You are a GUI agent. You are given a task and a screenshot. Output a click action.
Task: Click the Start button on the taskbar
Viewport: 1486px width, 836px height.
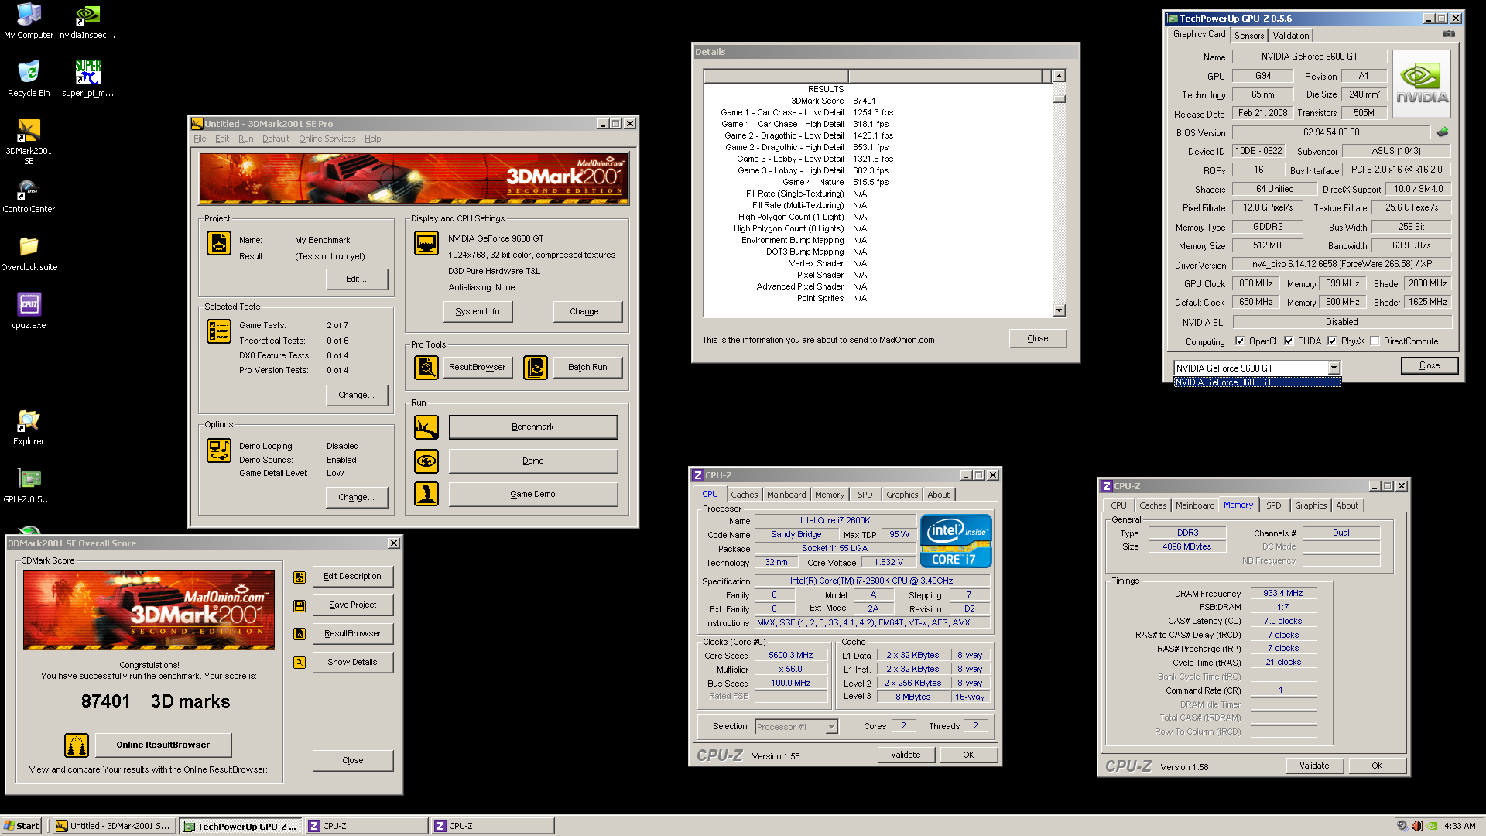click(x=22, y=826)
